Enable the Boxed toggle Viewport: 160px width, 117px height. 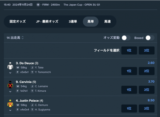(150, 38)
